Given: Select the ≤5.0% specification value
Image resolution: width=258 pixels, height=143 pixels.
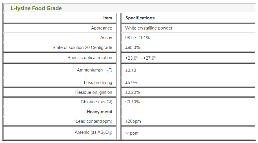Looking at the screenshot, I should click(x=131, y=82).
